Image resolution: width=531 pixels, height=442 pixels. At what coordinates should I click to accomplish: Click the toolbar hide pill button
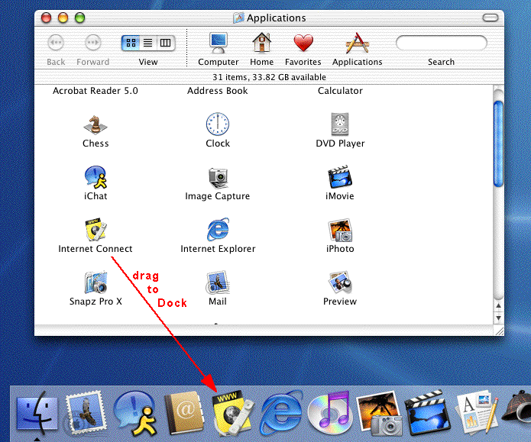click(490, 18)
